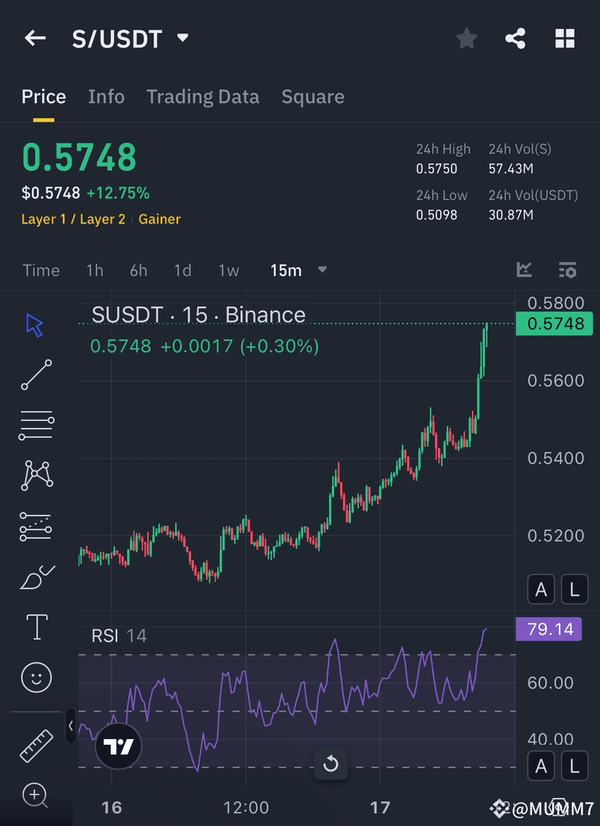Select the Text tool
The height and width of the screenshot is (826, 600).
pos(37,627)
